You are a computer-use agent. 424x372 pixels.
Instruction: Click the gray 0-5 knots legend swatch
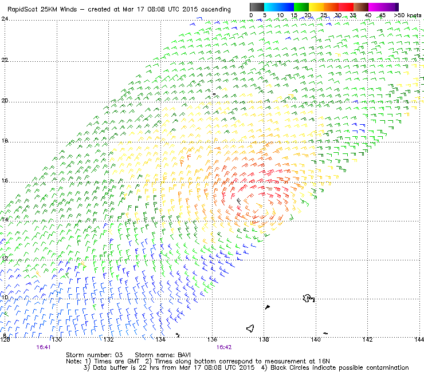coord(257,7)
